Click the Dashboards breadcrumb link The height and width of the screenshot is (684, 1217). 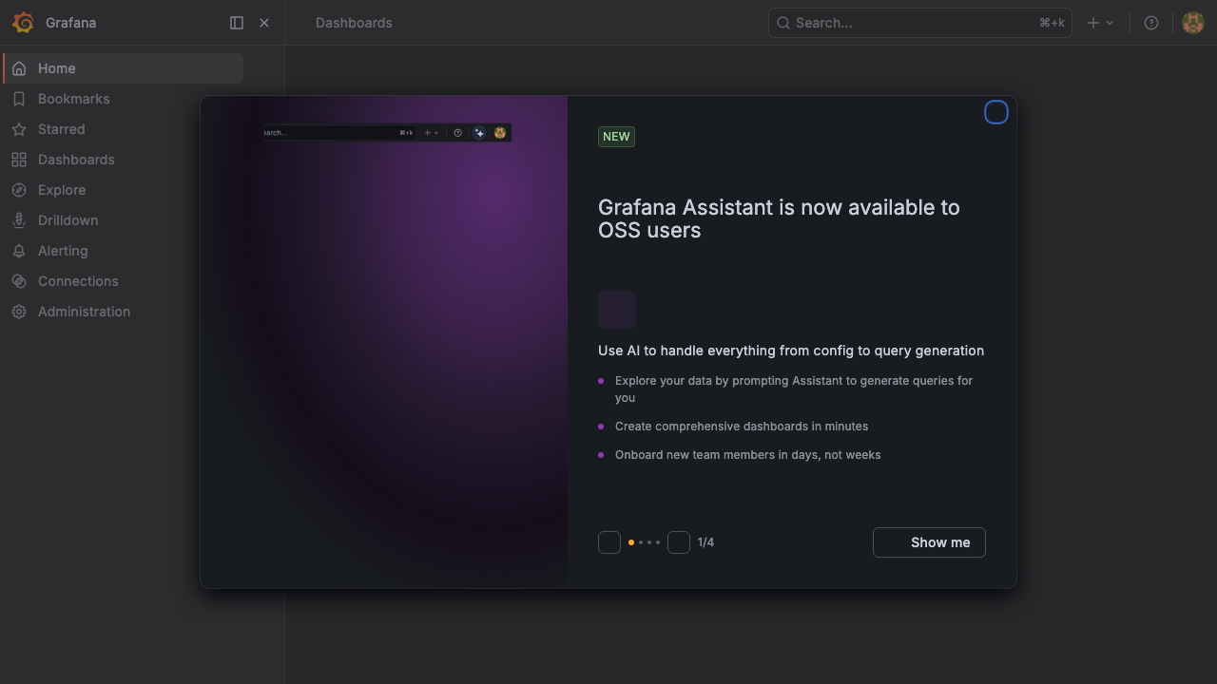[354, 23]
